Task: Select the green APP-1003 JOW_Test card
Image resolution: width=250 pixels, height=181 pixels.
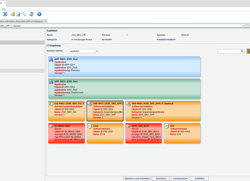Action: (x=125, y=89)
